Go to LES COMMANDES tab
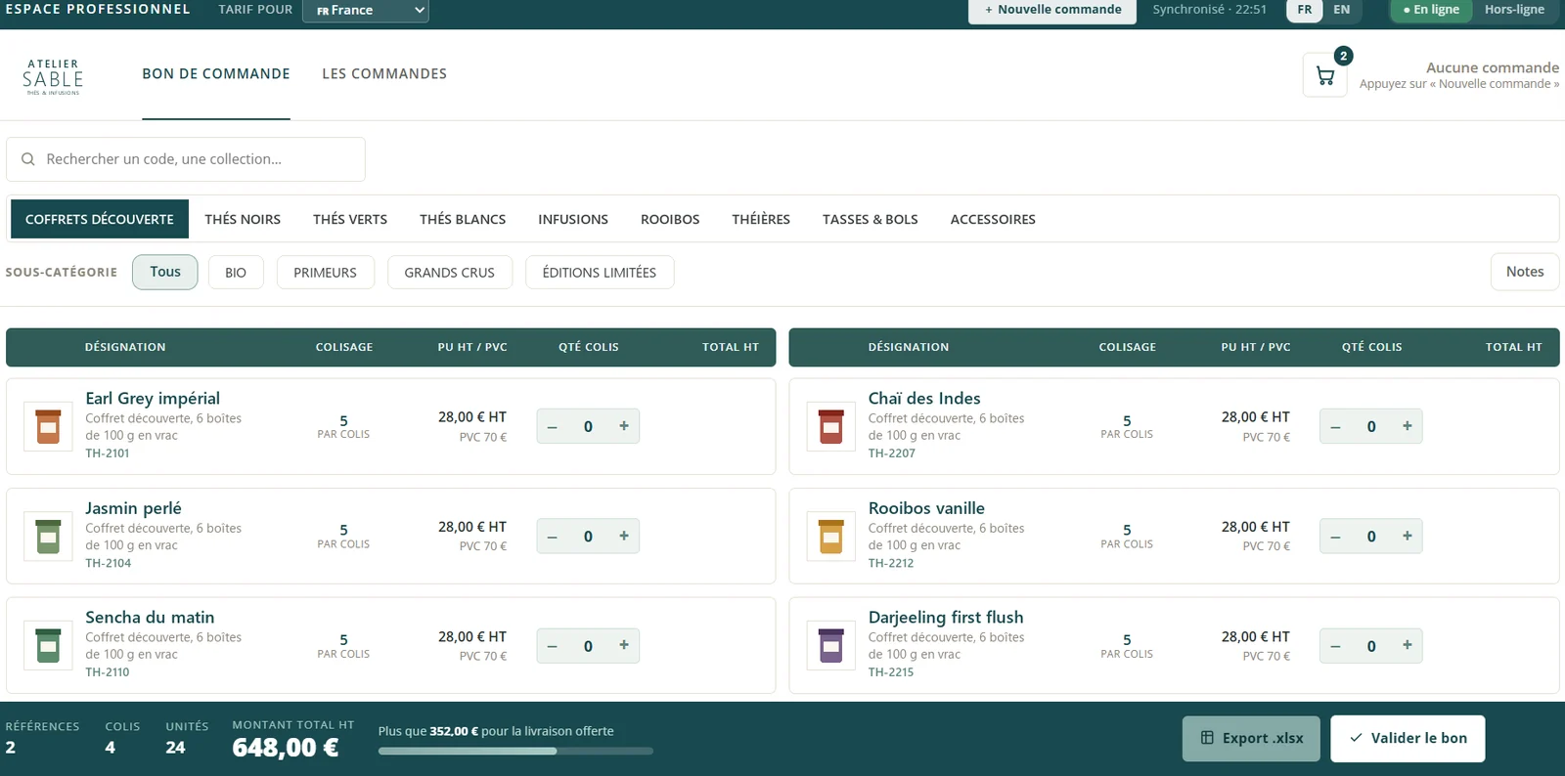The image size is (1565, 776). (x=384, y=73)
